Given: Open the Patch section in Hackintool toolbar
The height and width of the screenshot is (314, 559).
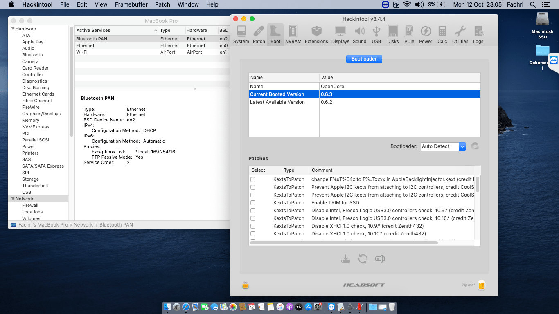Looking at the screenshot, I should click(259, 34).
